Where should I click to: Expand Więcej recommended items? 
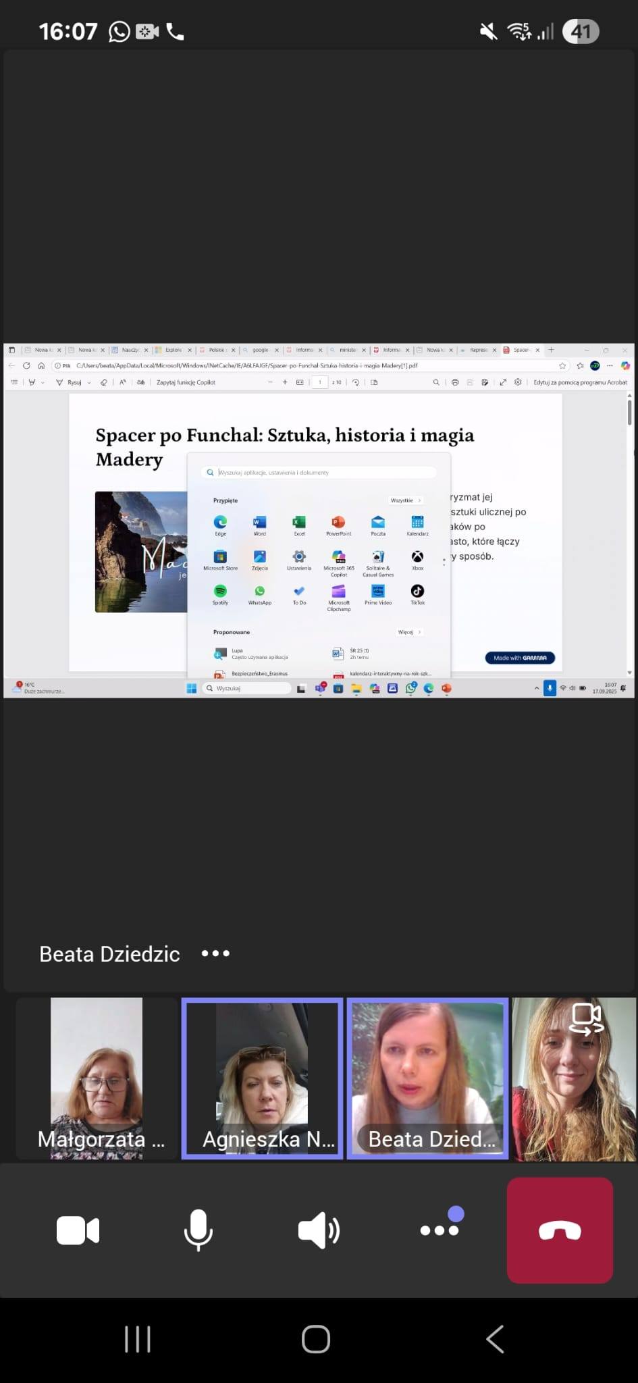[x=410, y=632]
